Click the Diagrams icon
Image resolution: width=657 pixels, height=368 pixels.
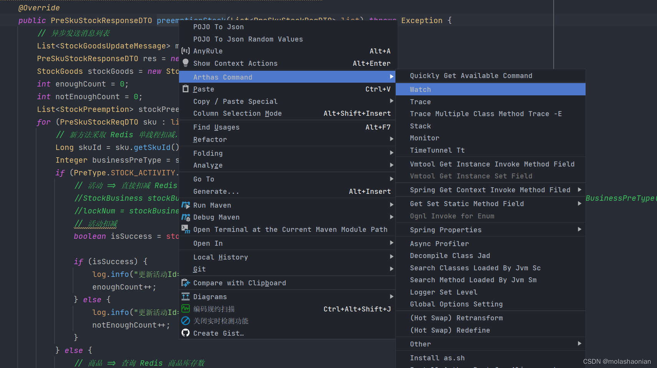click(x=186, y=296)
